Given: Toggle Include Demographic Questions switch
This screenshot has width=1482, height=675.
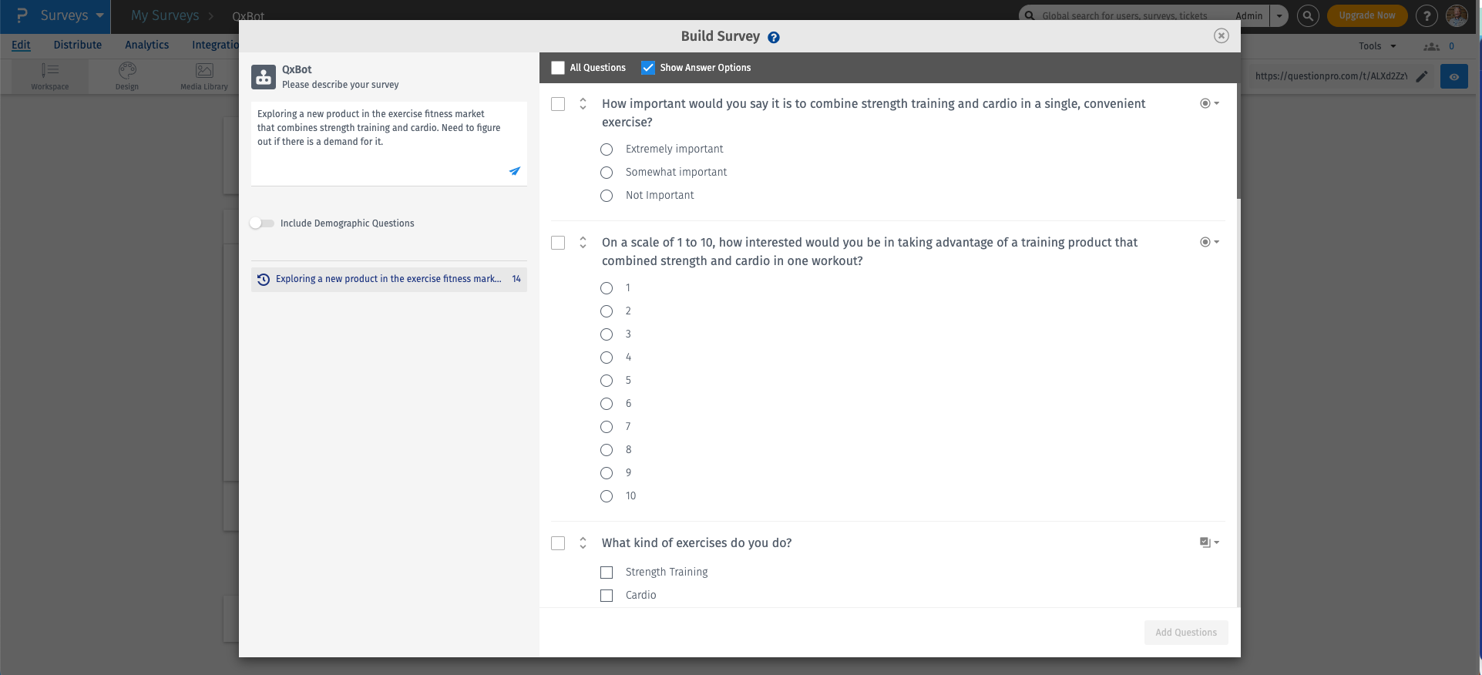Looking at the screenshot, I should 262,223.
